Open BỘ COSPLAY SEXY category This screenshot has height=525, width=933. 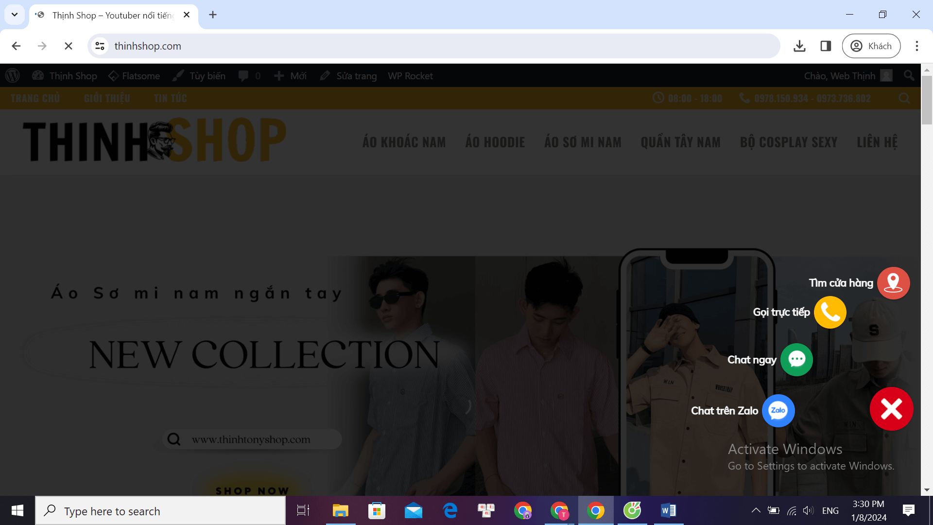tap(789, 142)
